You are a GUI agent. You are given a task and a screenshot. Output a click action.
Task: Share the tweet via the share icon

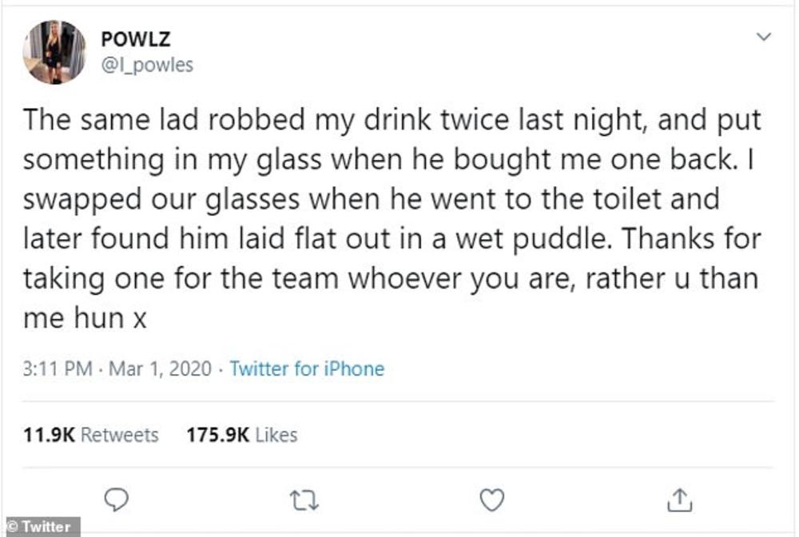pyautogui.click(x=677, y=499)
